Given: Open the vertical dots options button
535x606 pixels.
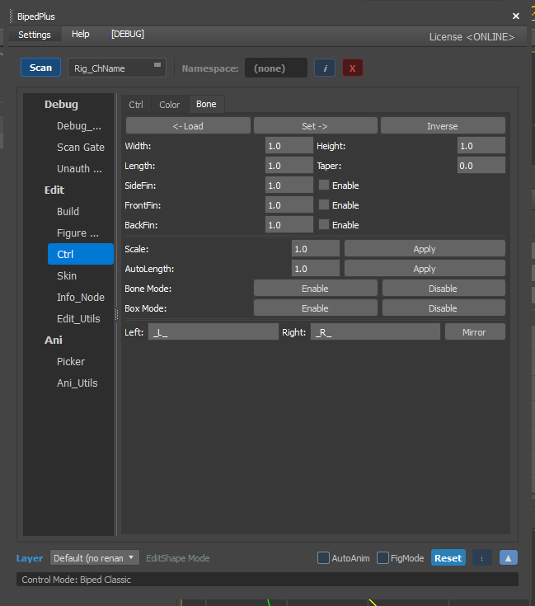Looking at the screenshot, I should pyautogui.click(x=481, y=558).
